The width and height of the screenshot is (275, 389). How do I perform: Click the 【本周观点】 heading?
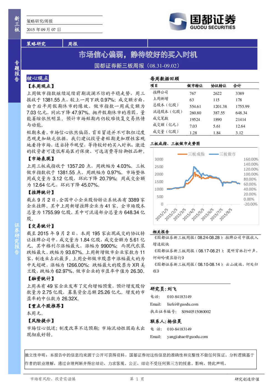[x=41, y=86]
